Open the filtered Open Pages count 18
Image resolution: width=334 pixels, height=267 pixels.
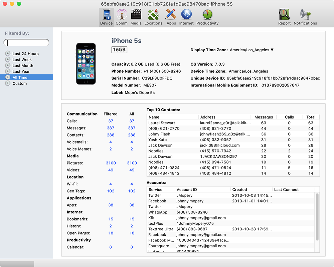111,233
